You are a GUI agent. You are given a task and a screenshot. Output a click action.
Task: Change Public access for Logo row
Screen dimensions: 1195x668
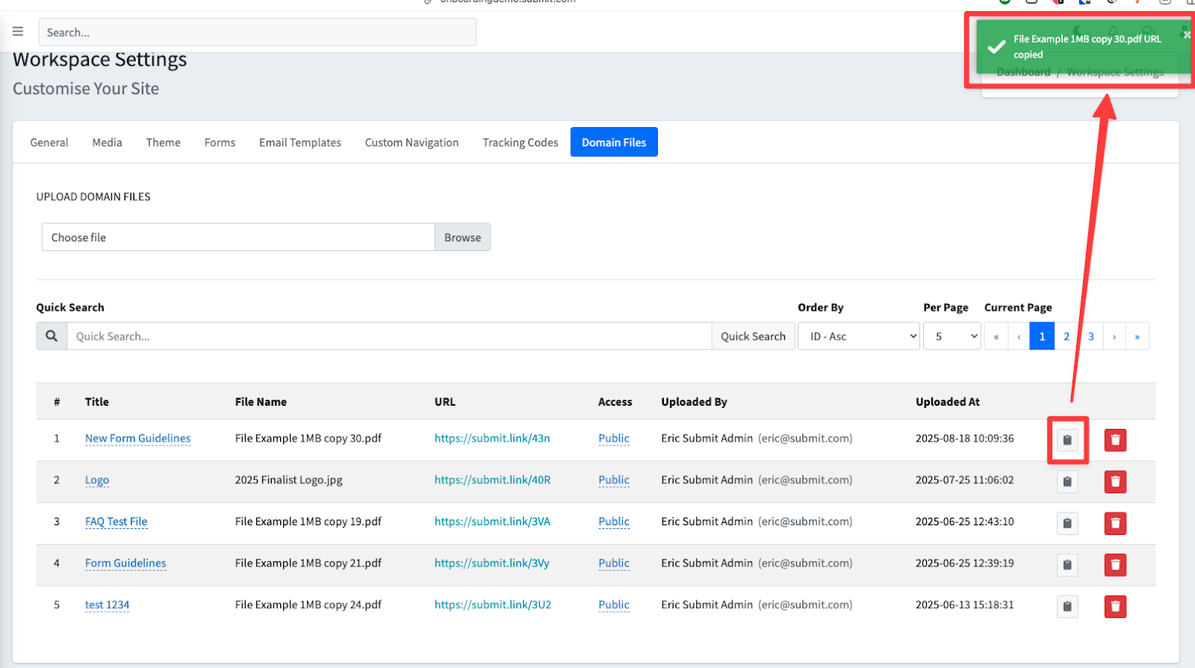614,480
